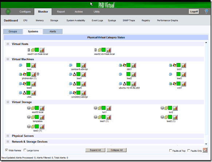Click the scrollbar up arrow in status panel
The width and height of the screenshot is (212, 162).
click(206, 43)
